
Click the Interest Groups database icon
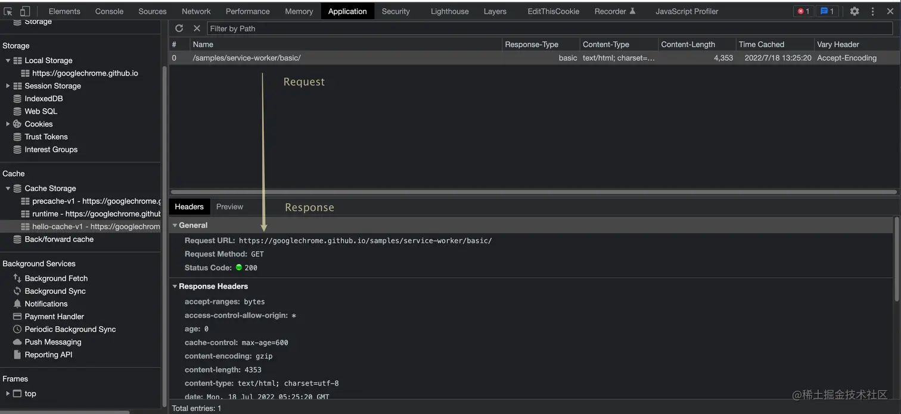click(17, 150)
